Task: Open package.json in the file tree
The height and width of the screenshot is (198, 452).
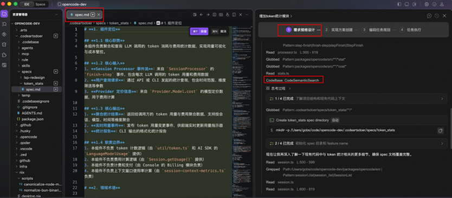Action: [33, 119]
